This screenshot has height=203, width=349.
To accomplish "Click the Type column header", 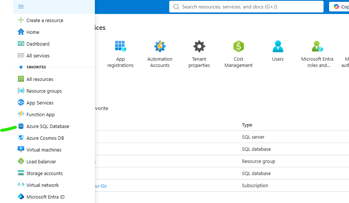I will click(x=247, y=125).
